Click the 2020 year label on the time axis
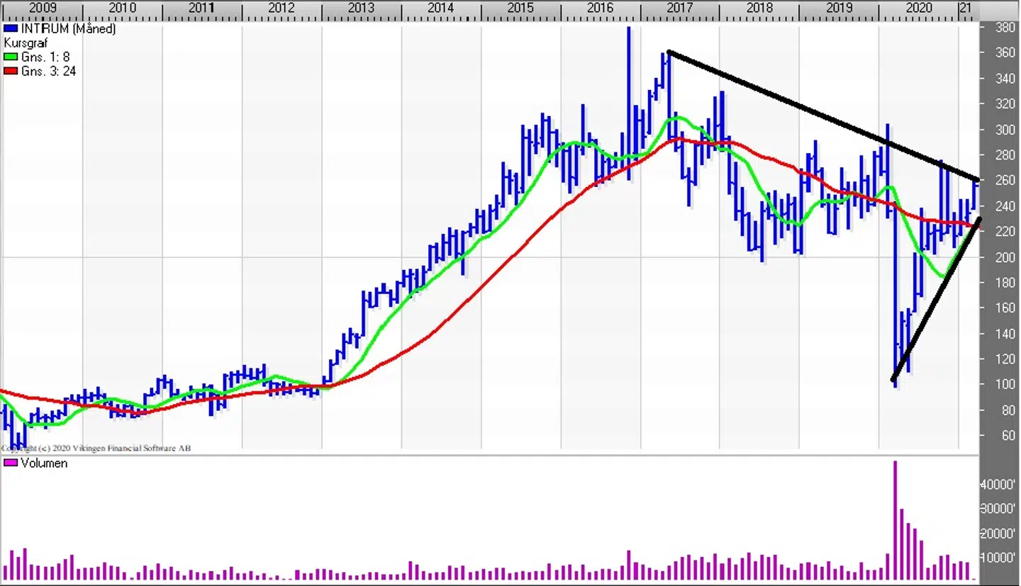Image resolution: width=1021 pixels, height=586 pixels. click(x=918, y=8)
